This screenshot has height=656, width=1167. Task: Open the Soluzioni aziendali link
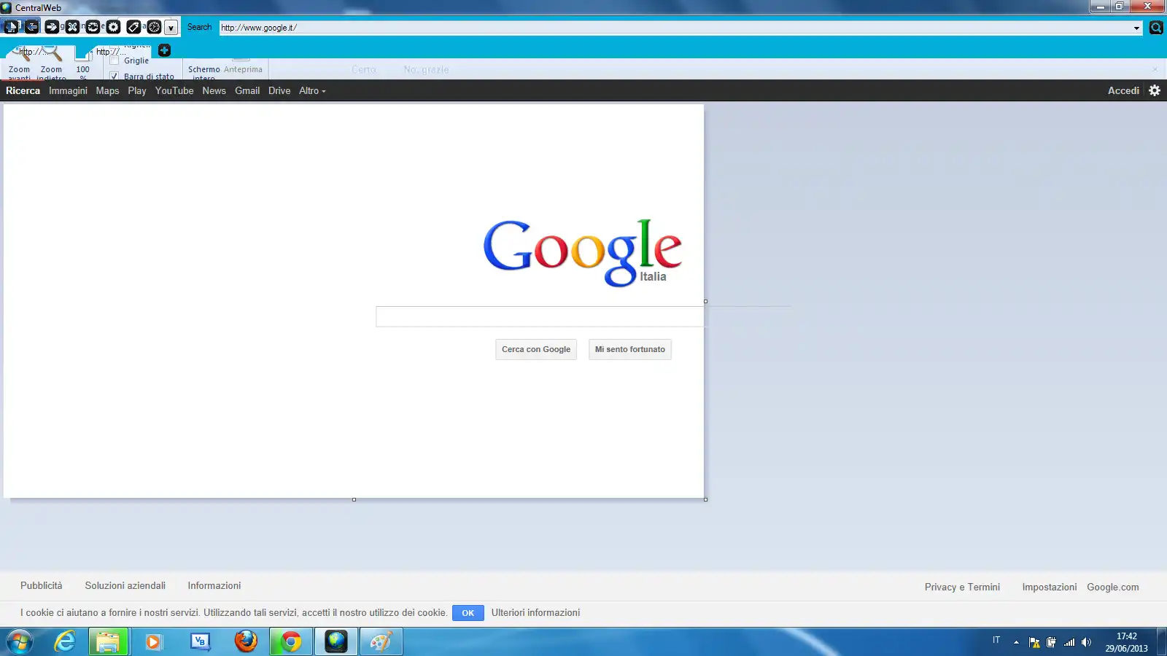pyautogui.click(x=125, y=586)
